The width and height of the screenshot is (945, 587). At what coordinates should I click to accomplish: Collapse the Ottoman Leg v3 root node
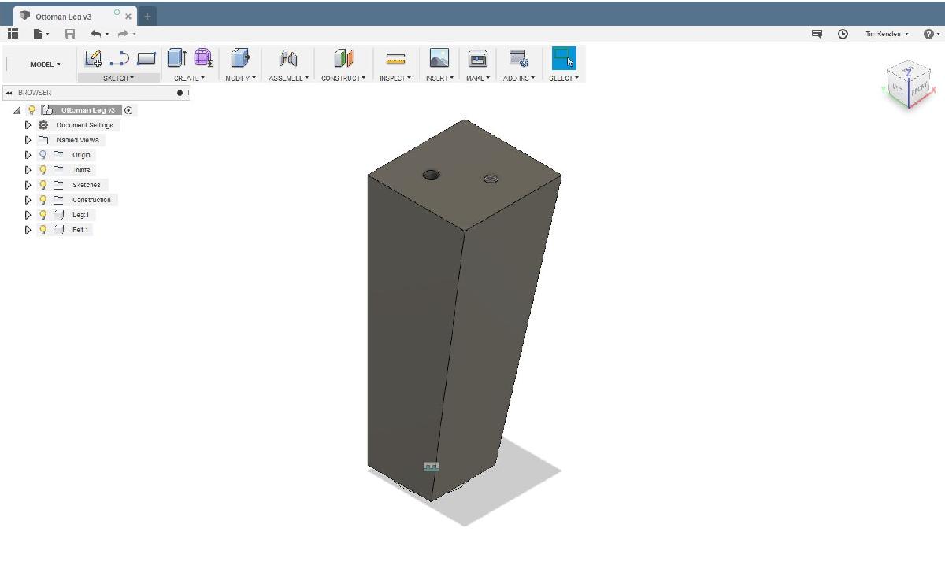coord(17,110)
